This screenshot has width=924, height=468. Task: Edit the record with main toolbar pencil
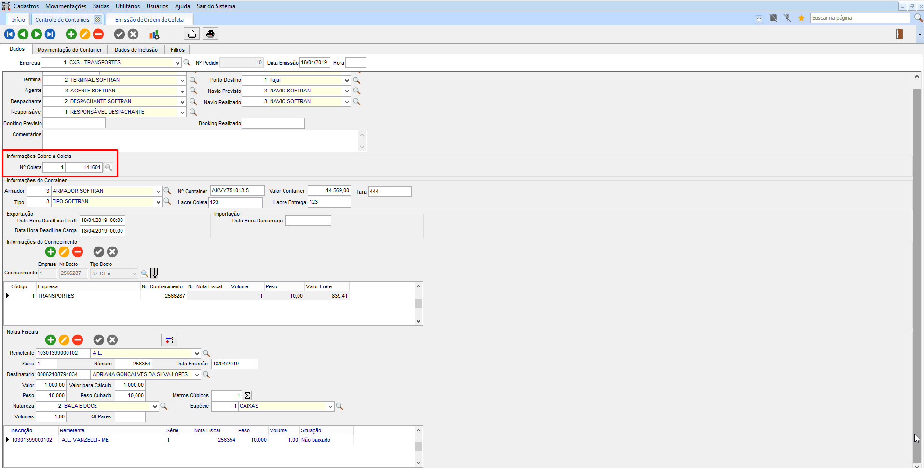coord(85,34)
